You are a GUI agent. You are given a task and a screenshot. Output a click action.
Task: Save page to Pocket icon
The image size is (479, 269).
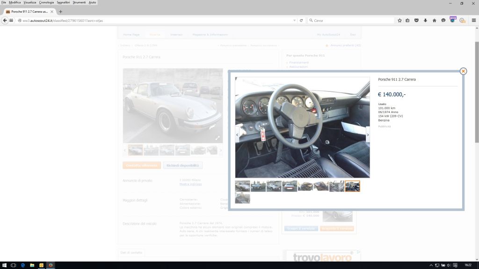click(416, 21)
